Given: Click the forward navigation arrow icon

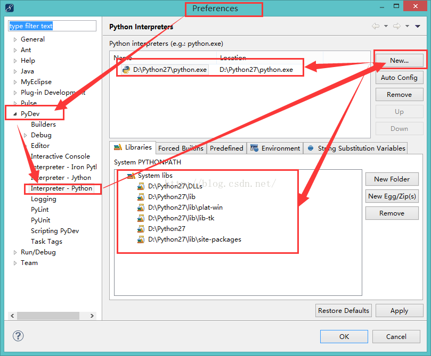Looking at the screenshot, I should [397, 26].
